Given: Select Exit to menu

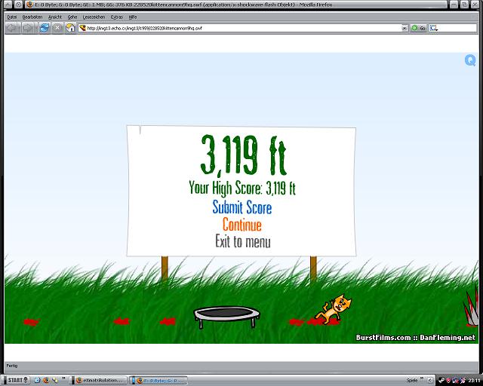Looking at the screenshot, I should coord(241,242).
